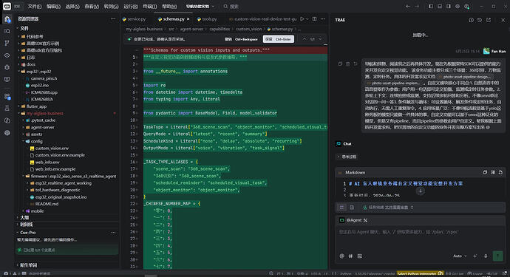
Task: Open the Run and Debug bug icon
Action: tap(7, 67)
